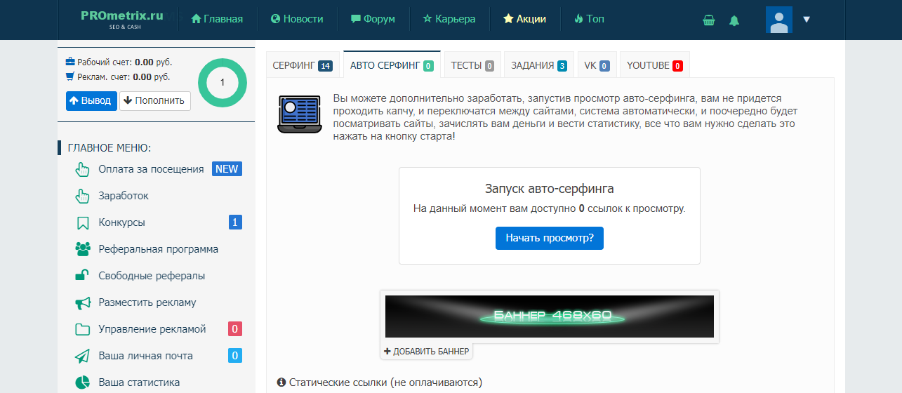Open Топ in top navigation
Screen dimensions: 902x393
click(589, 19)
